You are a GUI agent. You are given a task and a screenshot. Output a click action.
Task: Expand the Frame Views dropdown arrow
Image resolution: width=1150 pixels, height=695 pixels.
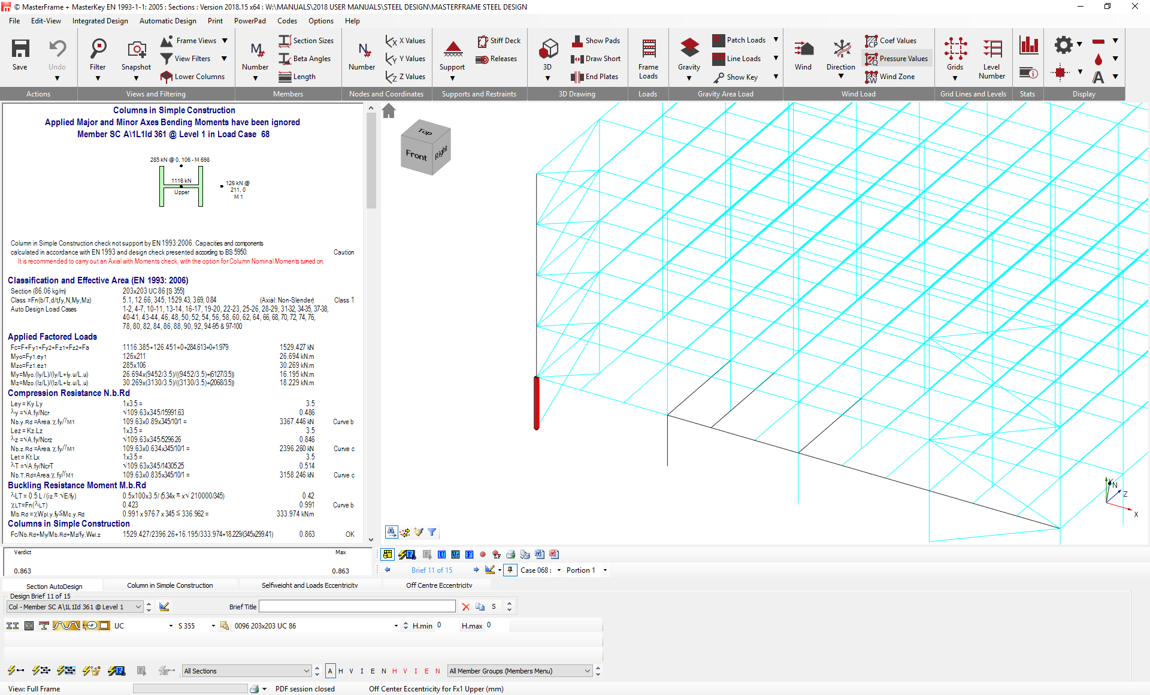(x=225, y=41)
